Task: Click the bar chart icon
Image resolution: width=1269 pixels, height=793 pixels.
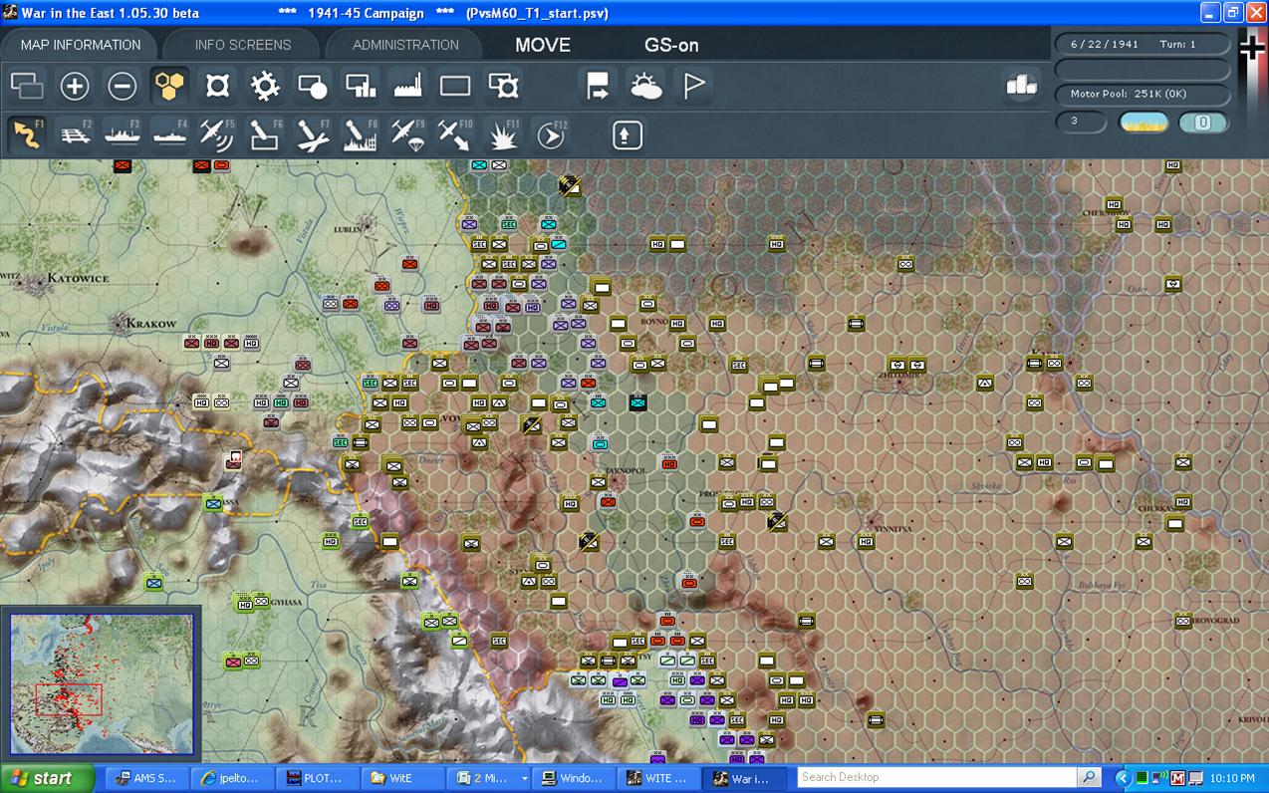Action: pos(1022,86)
